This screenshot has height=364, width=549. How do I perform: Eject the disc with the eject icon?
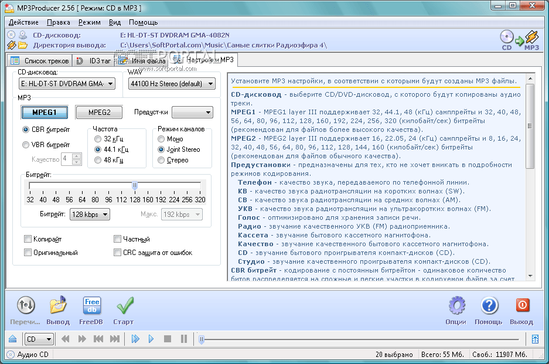(13, 339)
